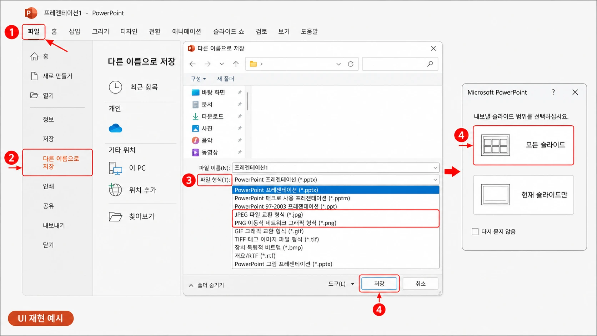
Task: Choose JPEG 파일 교환 형식 (*.jpg) option
Action: pos(336,215)
